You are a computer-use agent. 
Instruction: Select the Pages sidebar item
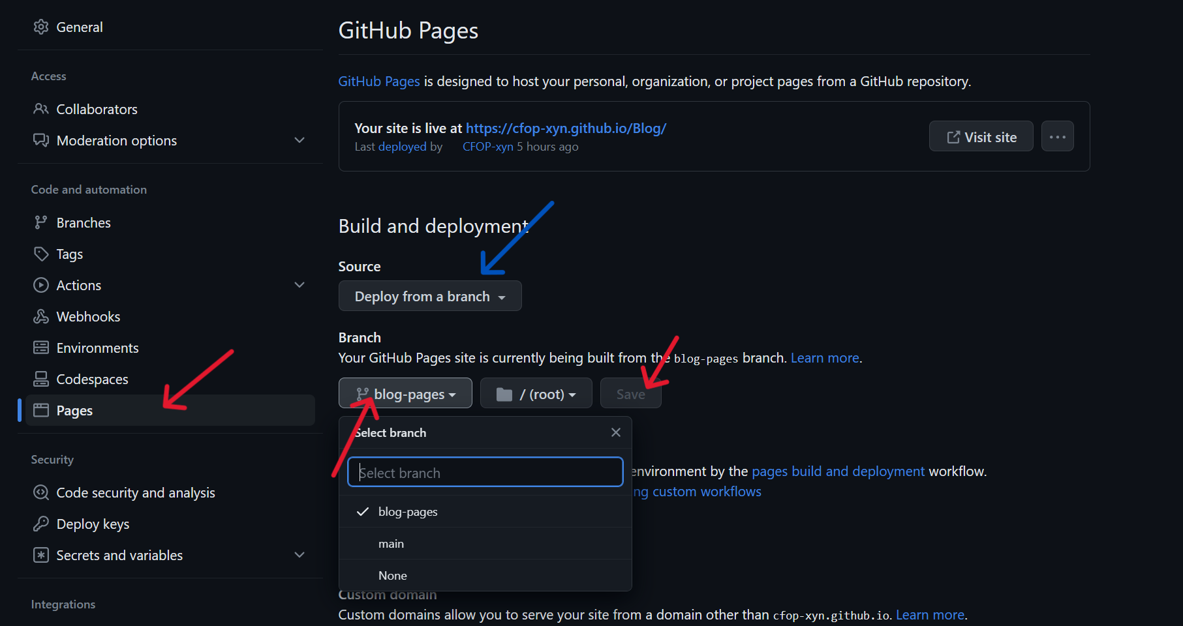pos(170,410)
